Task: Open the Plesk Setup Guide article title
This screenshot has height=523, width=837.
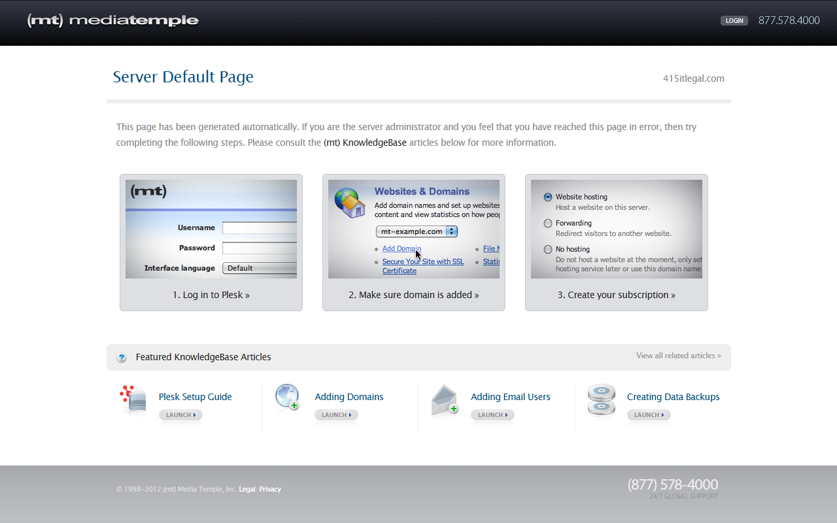Action: 196,397
